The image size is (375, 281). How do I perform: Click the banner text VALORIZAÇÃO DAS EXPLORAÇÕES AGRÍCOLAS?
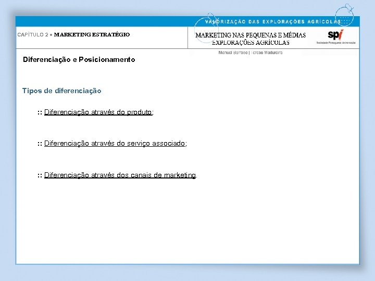(x=273, y=22)
